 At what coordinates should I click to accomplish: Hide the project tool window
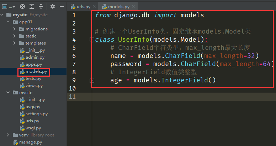click(x=62, y=6)
